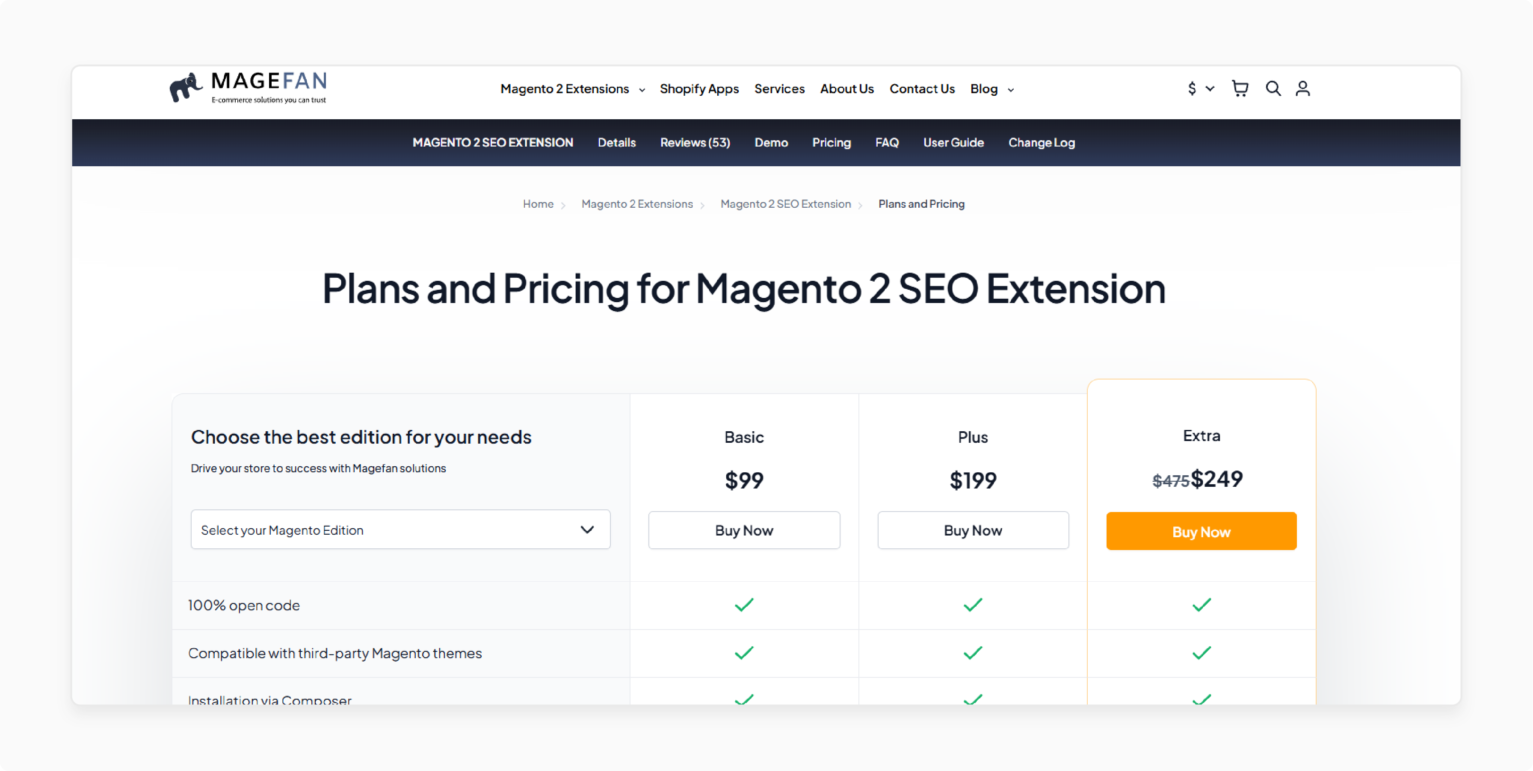Click Plus checkmark for third-party themes row
The width and height of the screenshot is (1533, 771).
[973, 653]
